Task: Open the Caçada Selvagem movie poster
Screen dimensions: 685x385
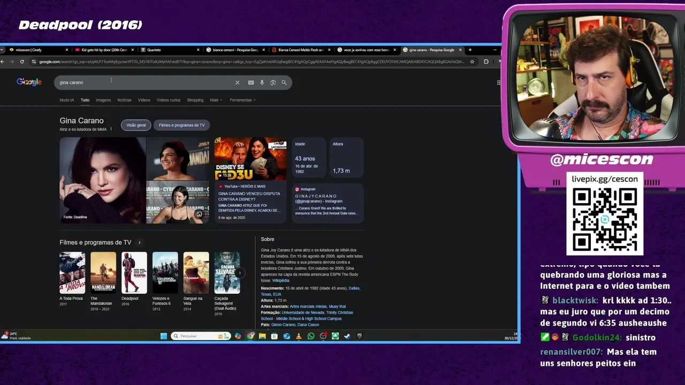Action: (227, 273)
